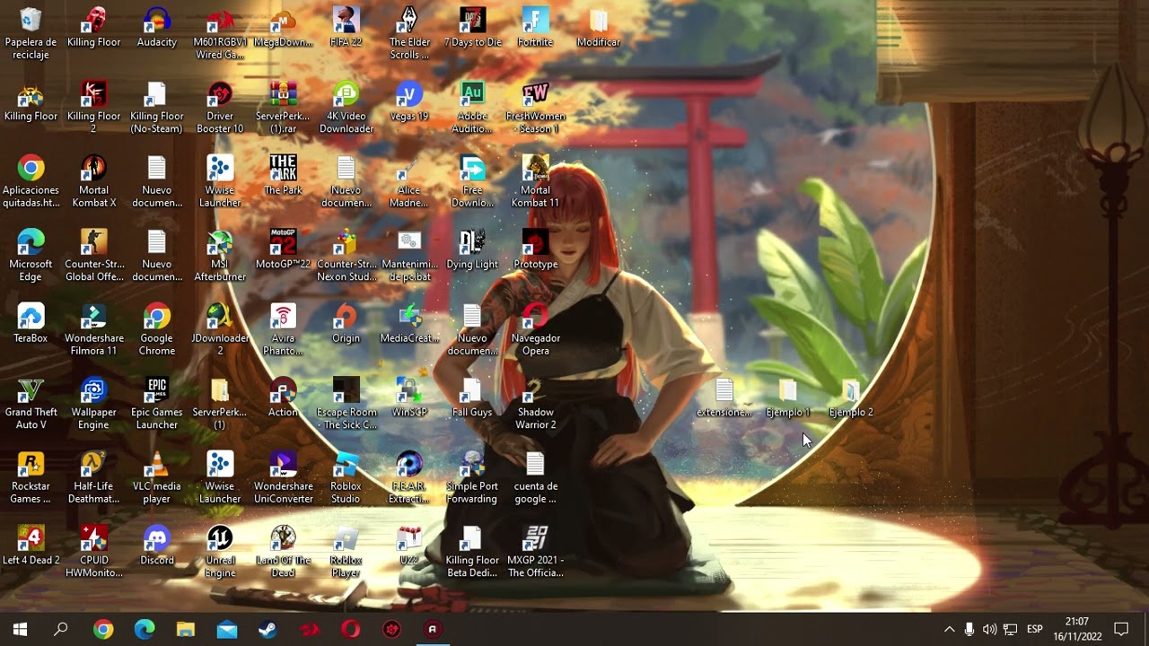Select the Killing Floor (No-Steam) file

tap(157, 108)
